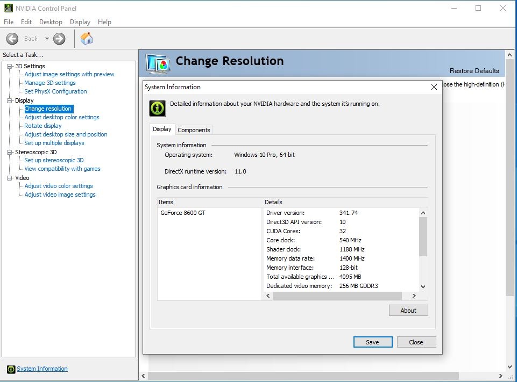Click details list scroll right arrow
Screen dimensions: 517x382
coord(414,295)
